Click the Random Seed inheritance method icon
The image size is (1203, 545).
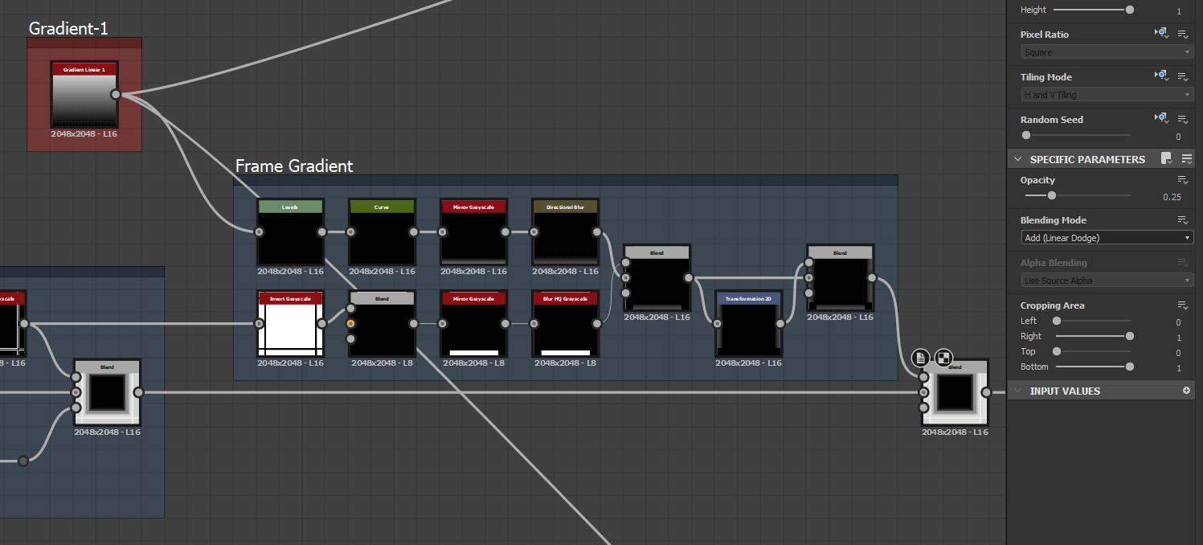click(1161, 118)
